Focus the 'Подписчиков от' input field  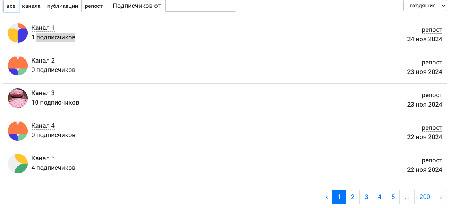(201, 6)
